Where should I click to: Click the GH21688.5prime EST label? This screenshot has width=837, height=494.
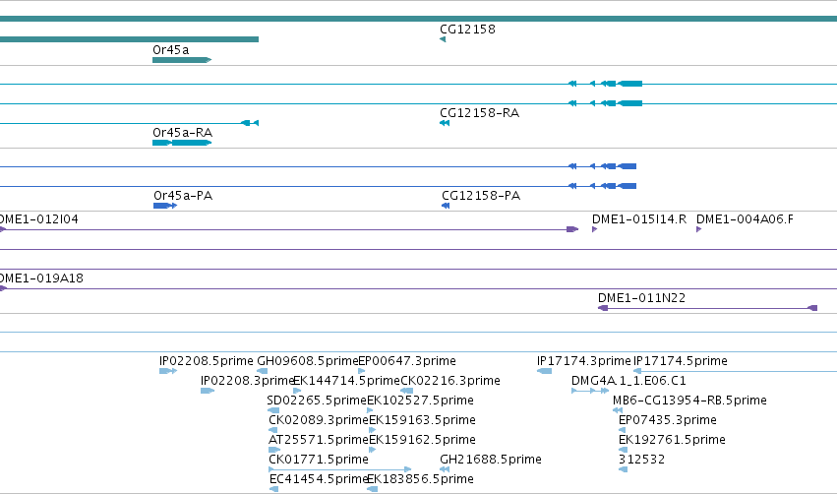tap(491, 460)
